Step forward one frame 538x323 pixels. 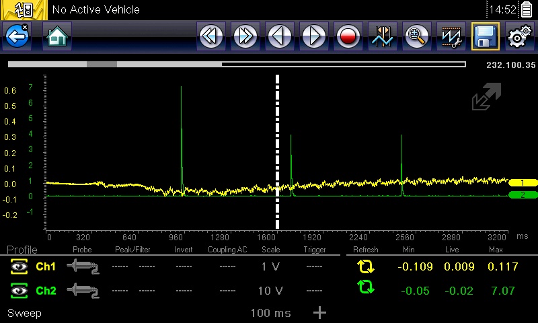(314, 36)
